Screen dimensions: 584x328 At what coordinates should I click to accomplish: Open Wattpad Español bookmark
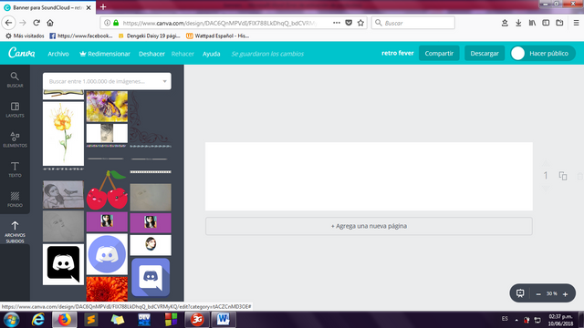point(217,36)
